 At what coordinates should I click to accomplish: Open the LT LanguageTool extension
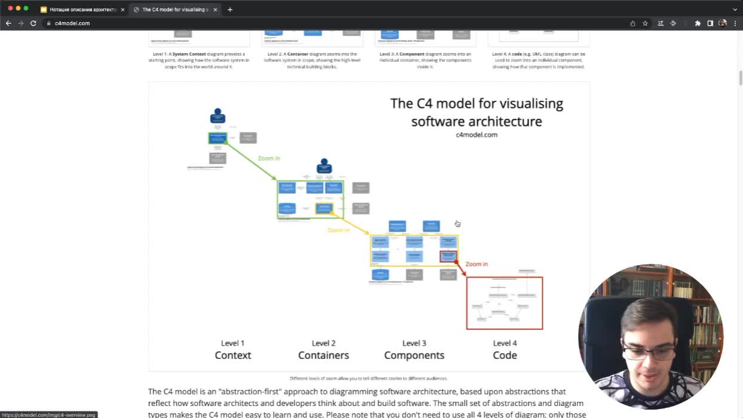tap(661, 23)
